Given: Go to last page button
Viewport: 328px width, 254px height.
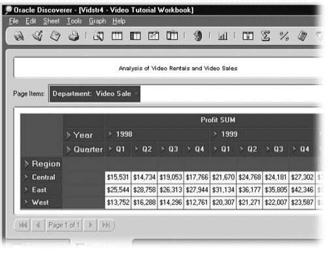Looking at the screenshot, I should point(107,225).
